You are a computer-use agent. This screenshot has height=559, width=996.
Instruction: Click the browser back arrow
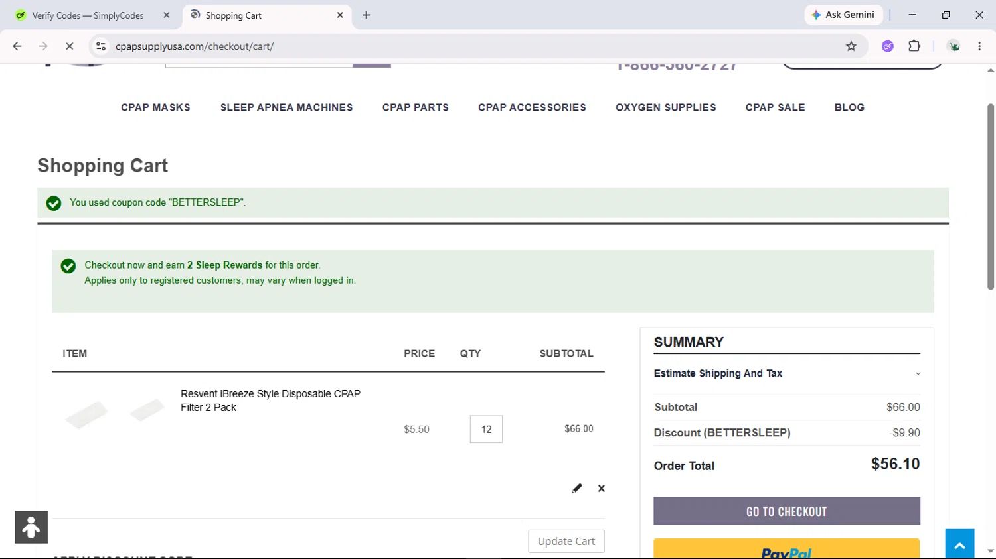[17, 46]
